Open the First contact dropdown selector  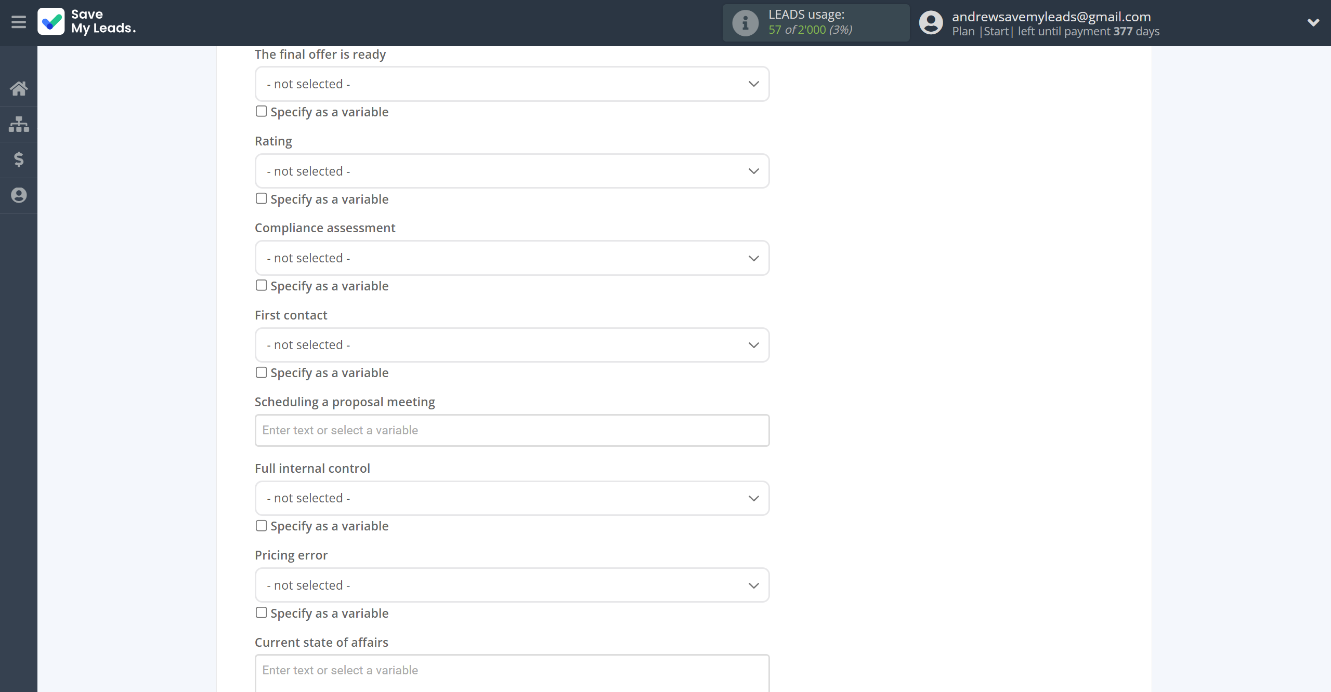pos(512,344)
